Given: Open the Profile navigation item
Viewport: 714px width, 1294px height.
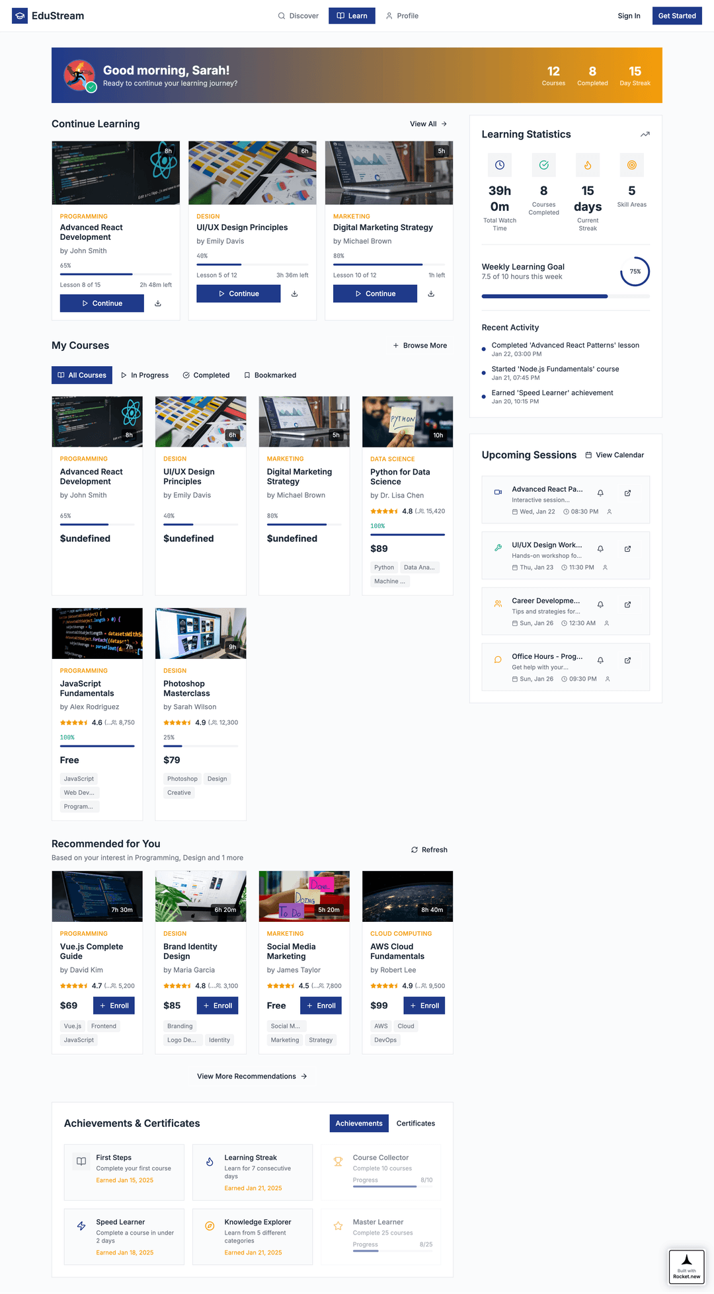Looking at the screenshot, I should (402, 16).
